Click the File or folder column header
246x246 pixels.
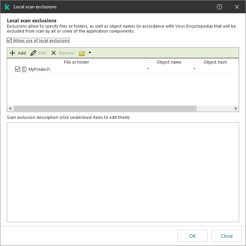coord(76,62)
